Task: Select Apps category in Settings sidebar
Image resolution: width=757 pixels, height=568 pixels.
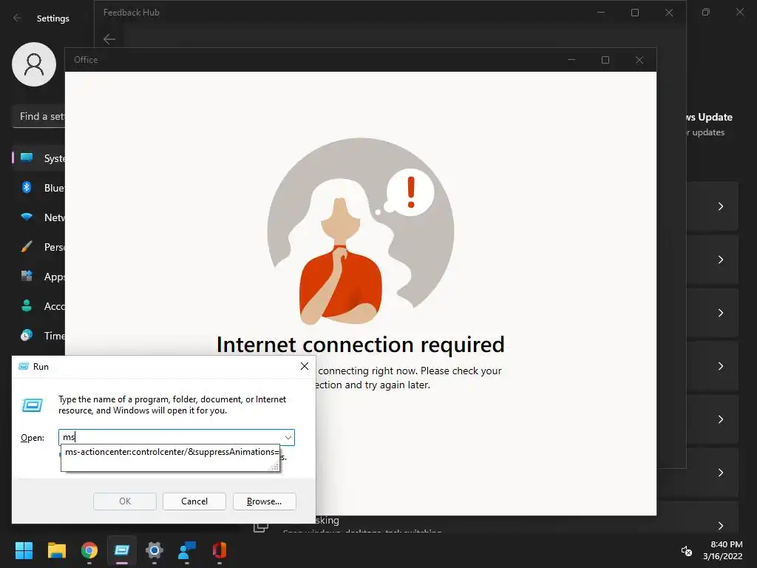Action: coord(38,277)
